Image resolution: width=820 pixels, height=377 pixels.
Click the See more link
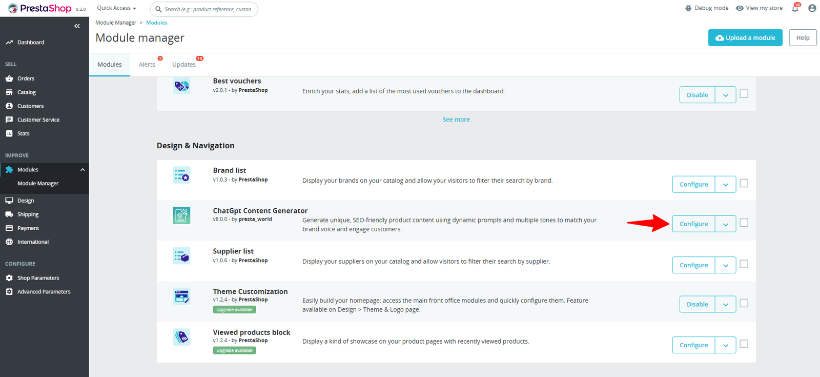(x=456, y=120)
